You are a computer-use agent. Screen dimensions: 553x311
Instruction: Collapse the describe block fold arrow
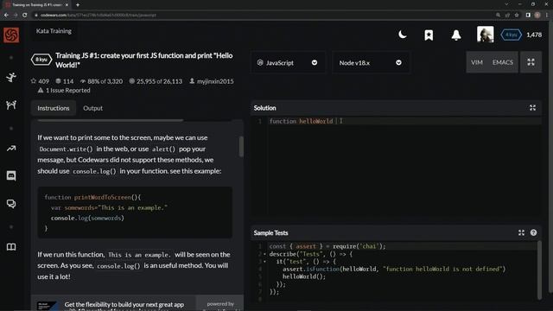coord(265,254)
